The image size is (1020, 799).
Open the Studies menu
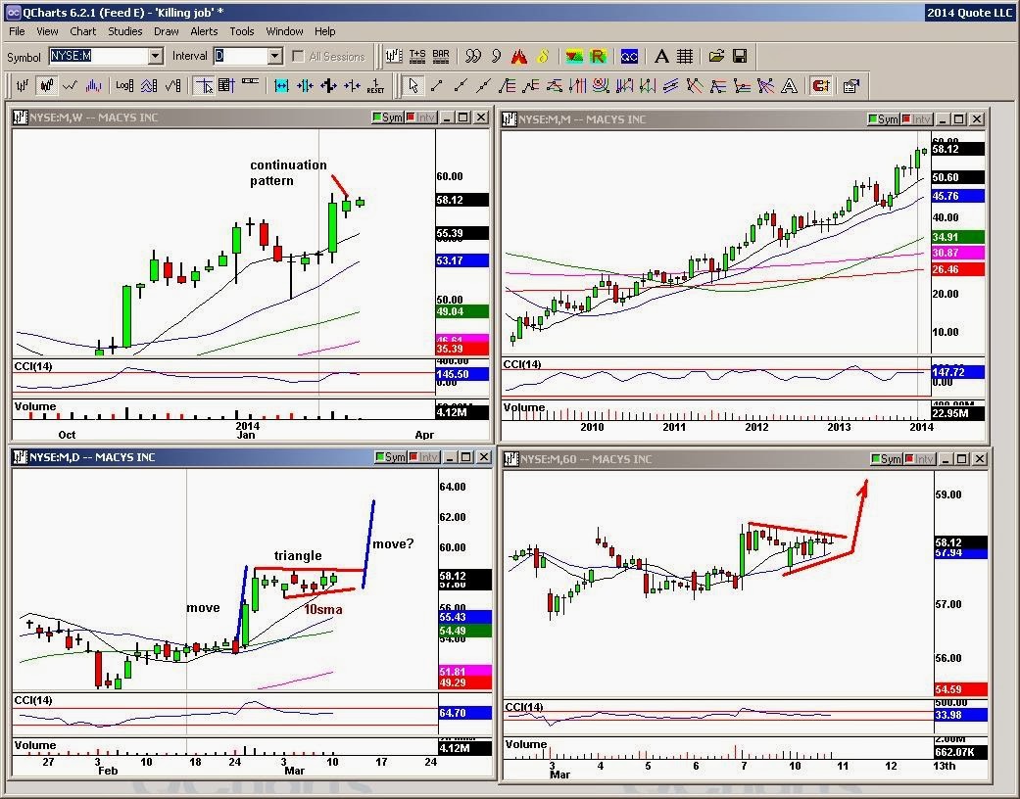124,31
